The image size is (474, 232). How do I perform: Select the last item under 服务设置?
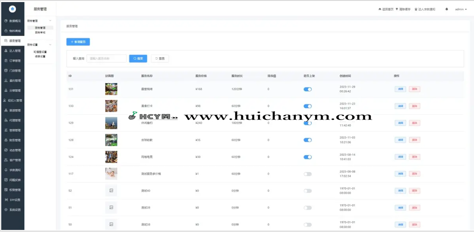coord(40,56)
